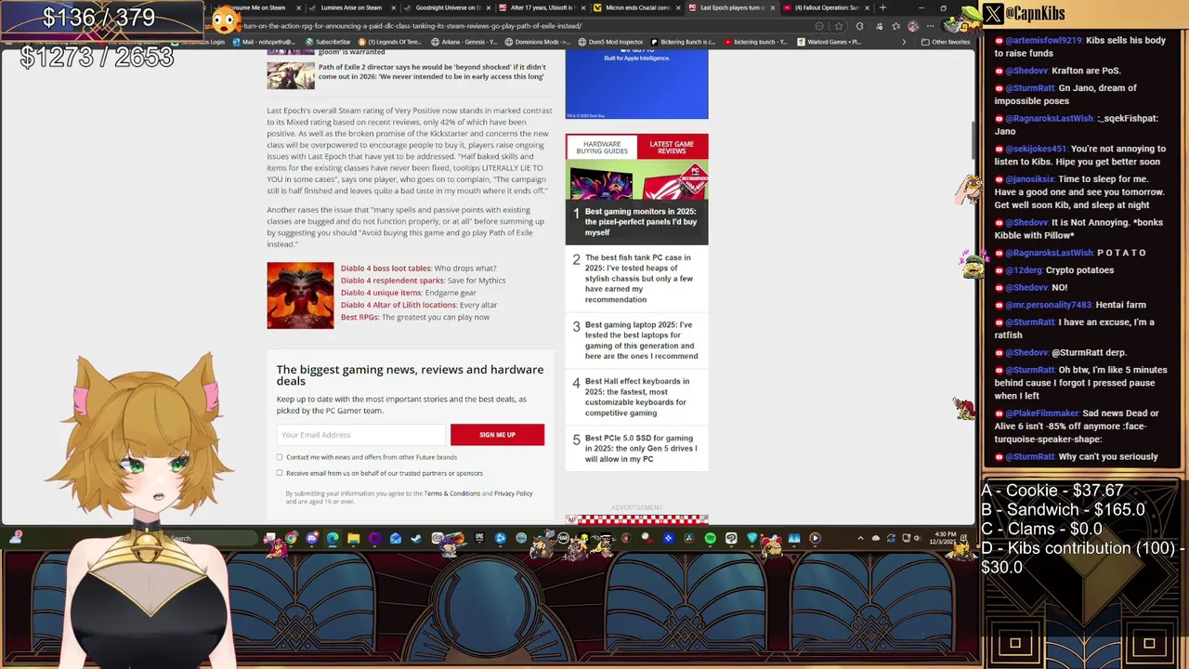Open Spotify from the taskbar
Screen dimensions: 1189x669
[710, 538]
